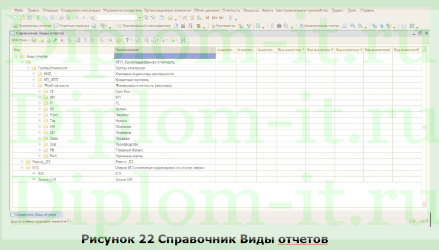Click the green Add item icon

(34, 40)
